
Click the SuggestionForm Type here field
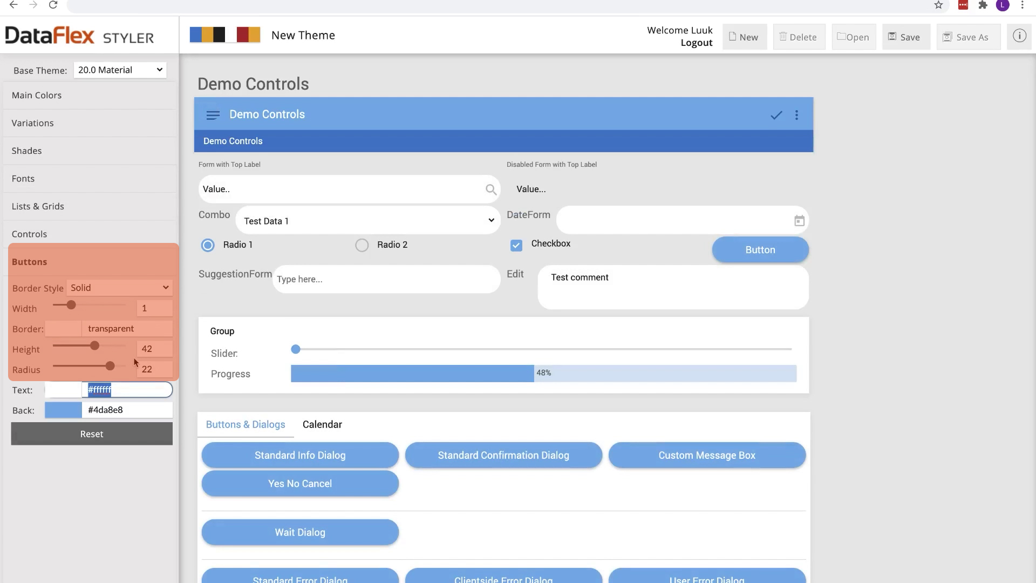point(386,280)
